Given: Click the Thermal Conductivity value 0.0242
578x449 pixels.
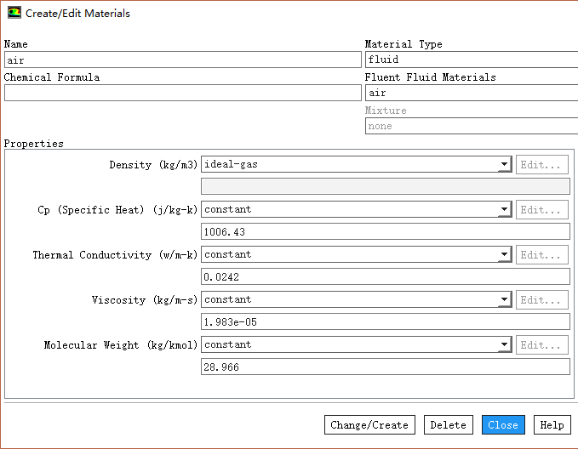Looking at the screenshot, I should (385, 277).
